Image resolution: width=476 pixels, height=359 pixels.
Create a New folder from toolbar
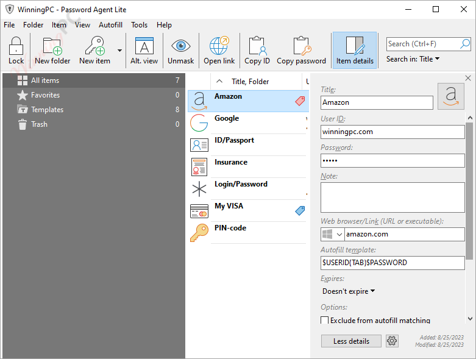[x=52, y=51]
